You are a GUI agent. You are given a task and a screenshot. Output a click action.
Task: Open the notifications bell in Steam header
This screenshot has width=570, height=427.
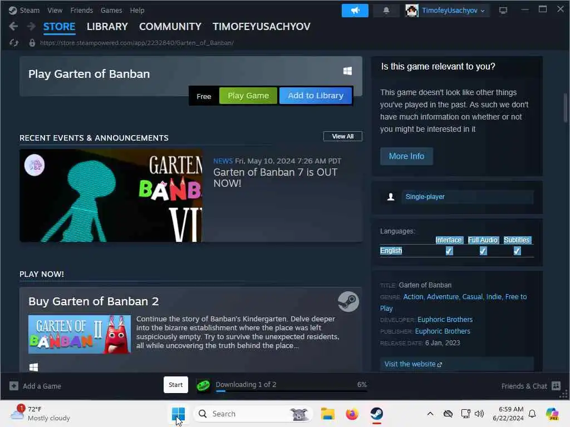point(386,11)
